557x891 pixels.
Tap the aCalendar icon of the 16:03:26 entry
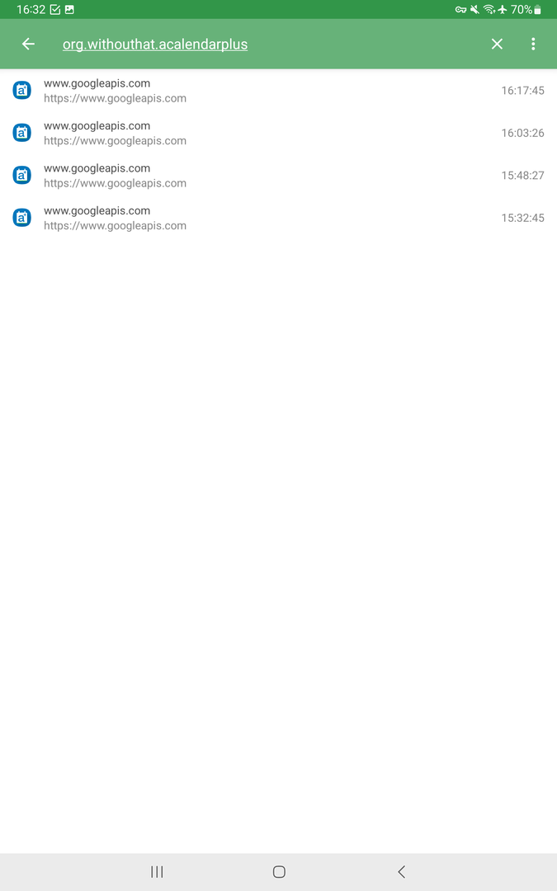[22, 133]
